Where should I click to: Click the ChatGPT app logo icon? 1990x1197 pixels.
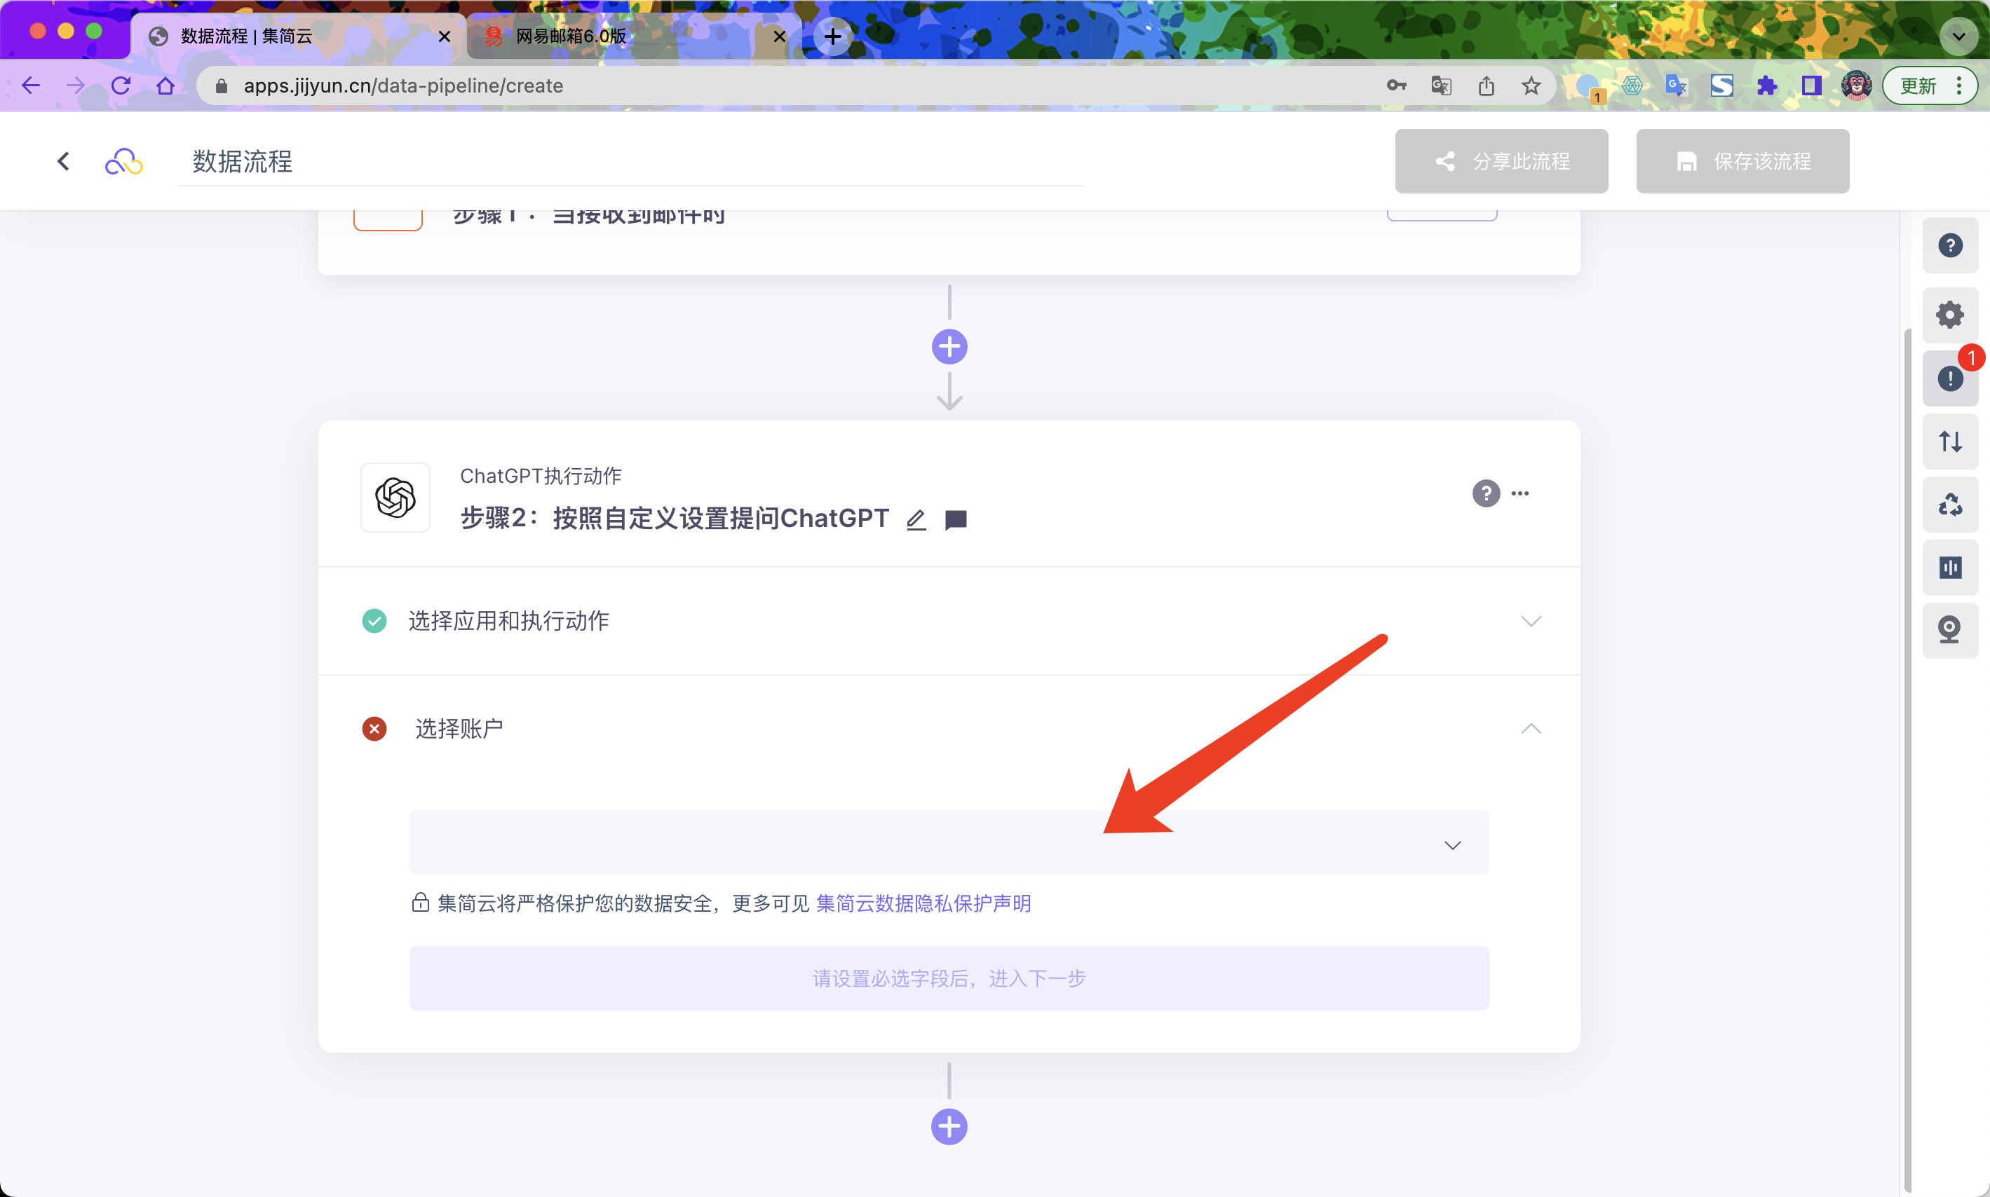point(395,497)
